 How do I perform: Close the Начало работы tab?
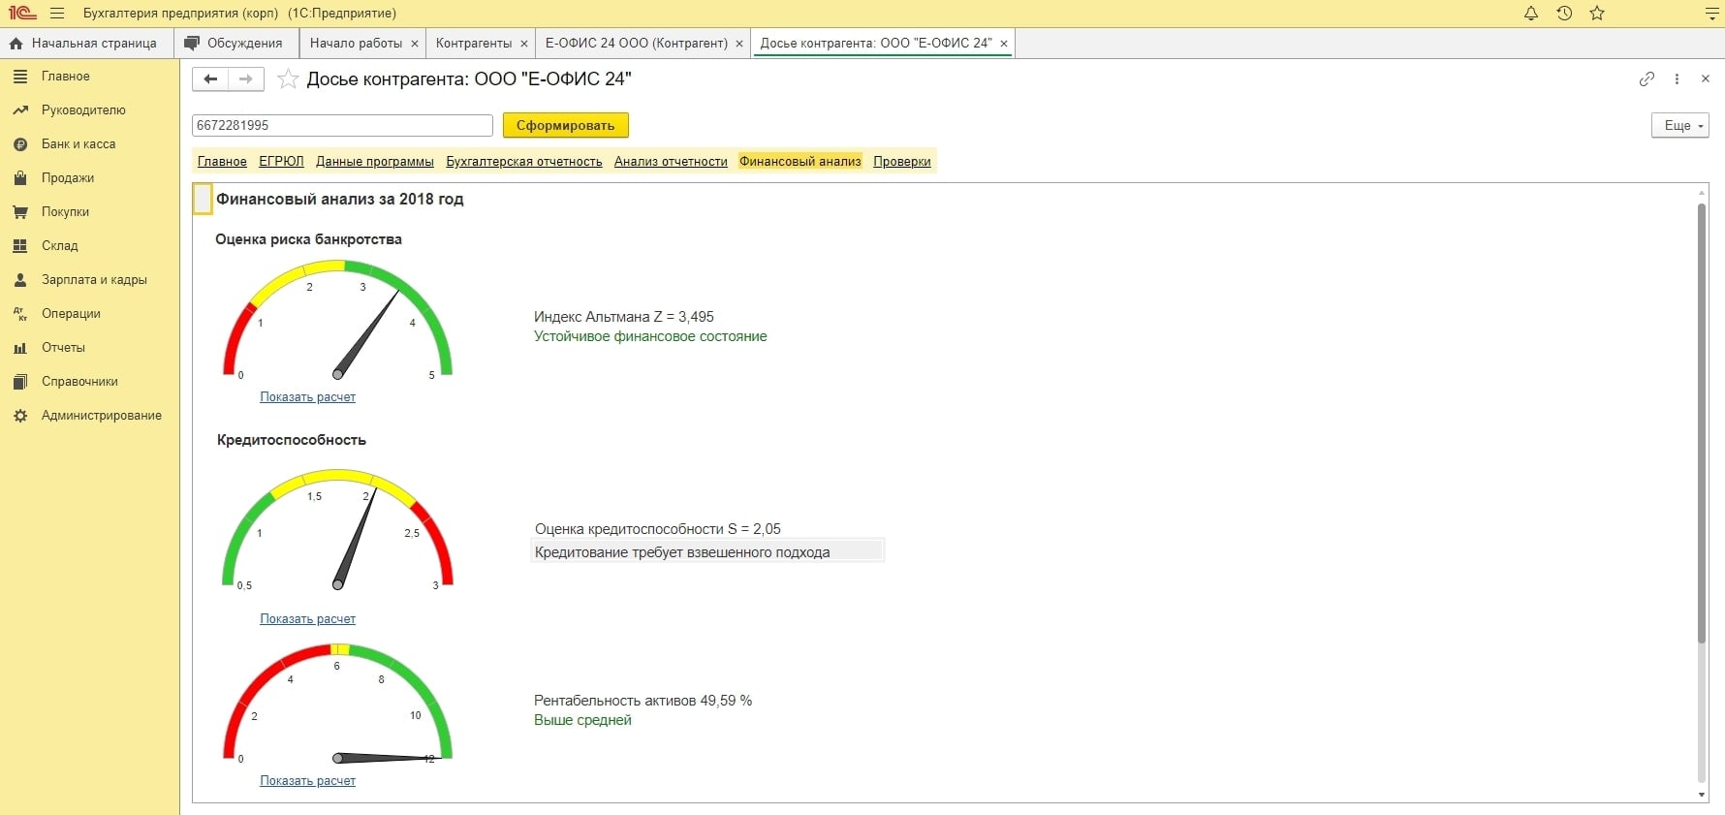pyautogui.click(x=415, y=44)
